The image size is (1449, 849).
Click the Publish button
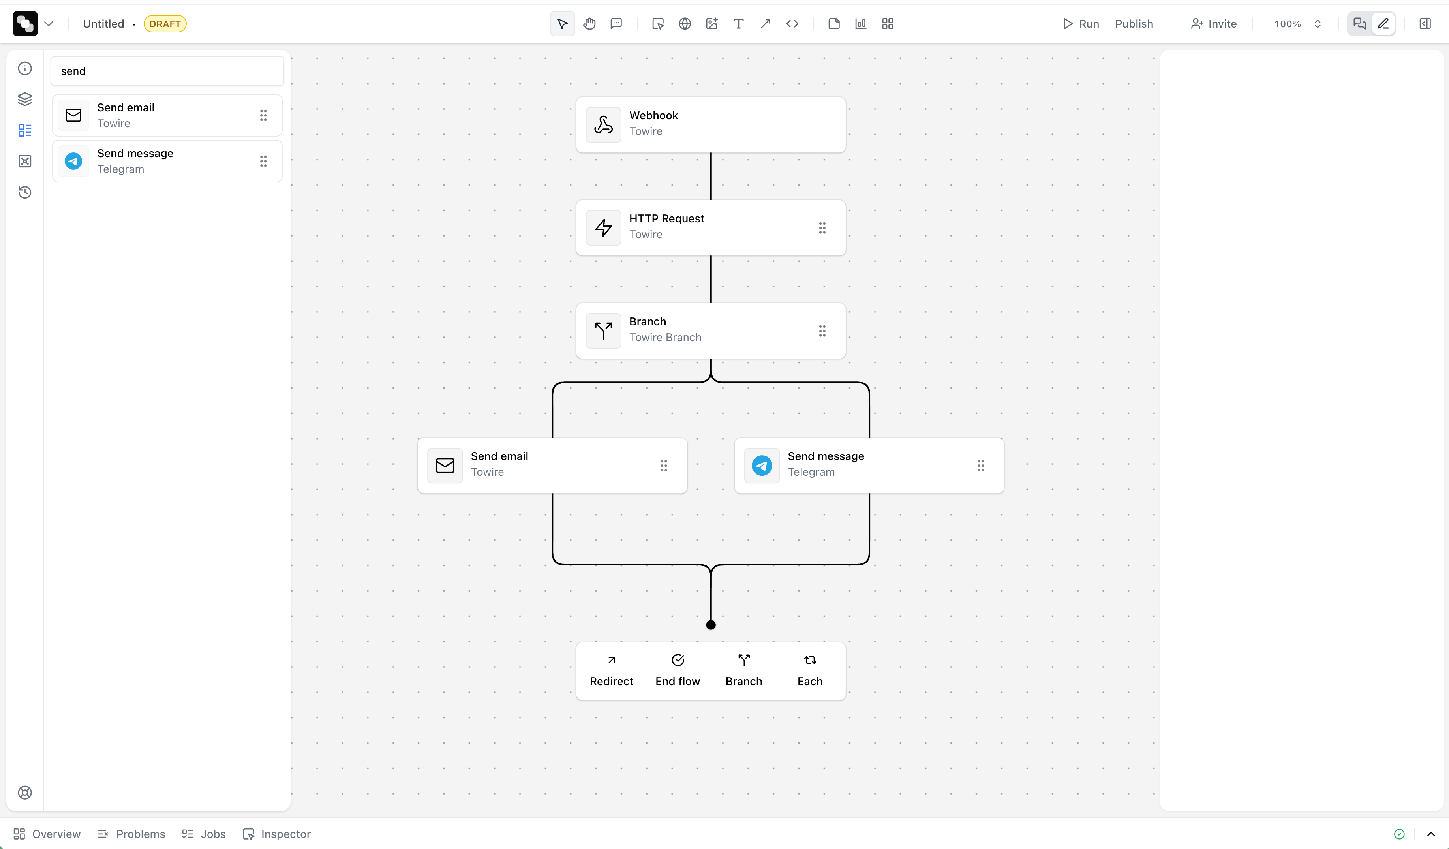click(x=1133, y=24)
